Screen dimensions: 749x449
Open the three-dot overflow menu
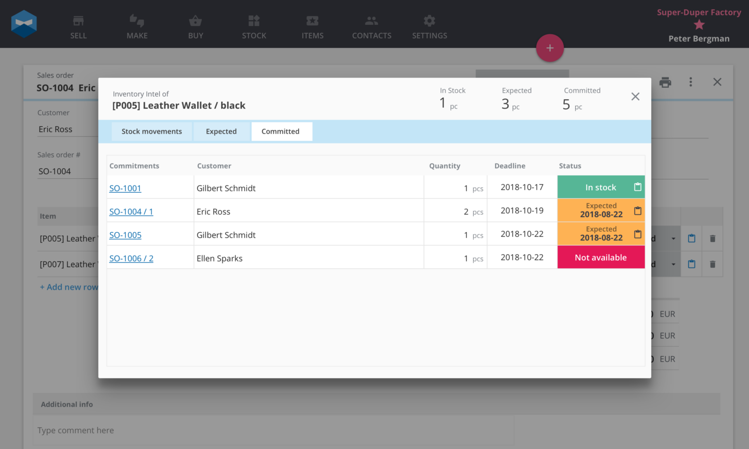pyautogui.click(x=691, y=82)
